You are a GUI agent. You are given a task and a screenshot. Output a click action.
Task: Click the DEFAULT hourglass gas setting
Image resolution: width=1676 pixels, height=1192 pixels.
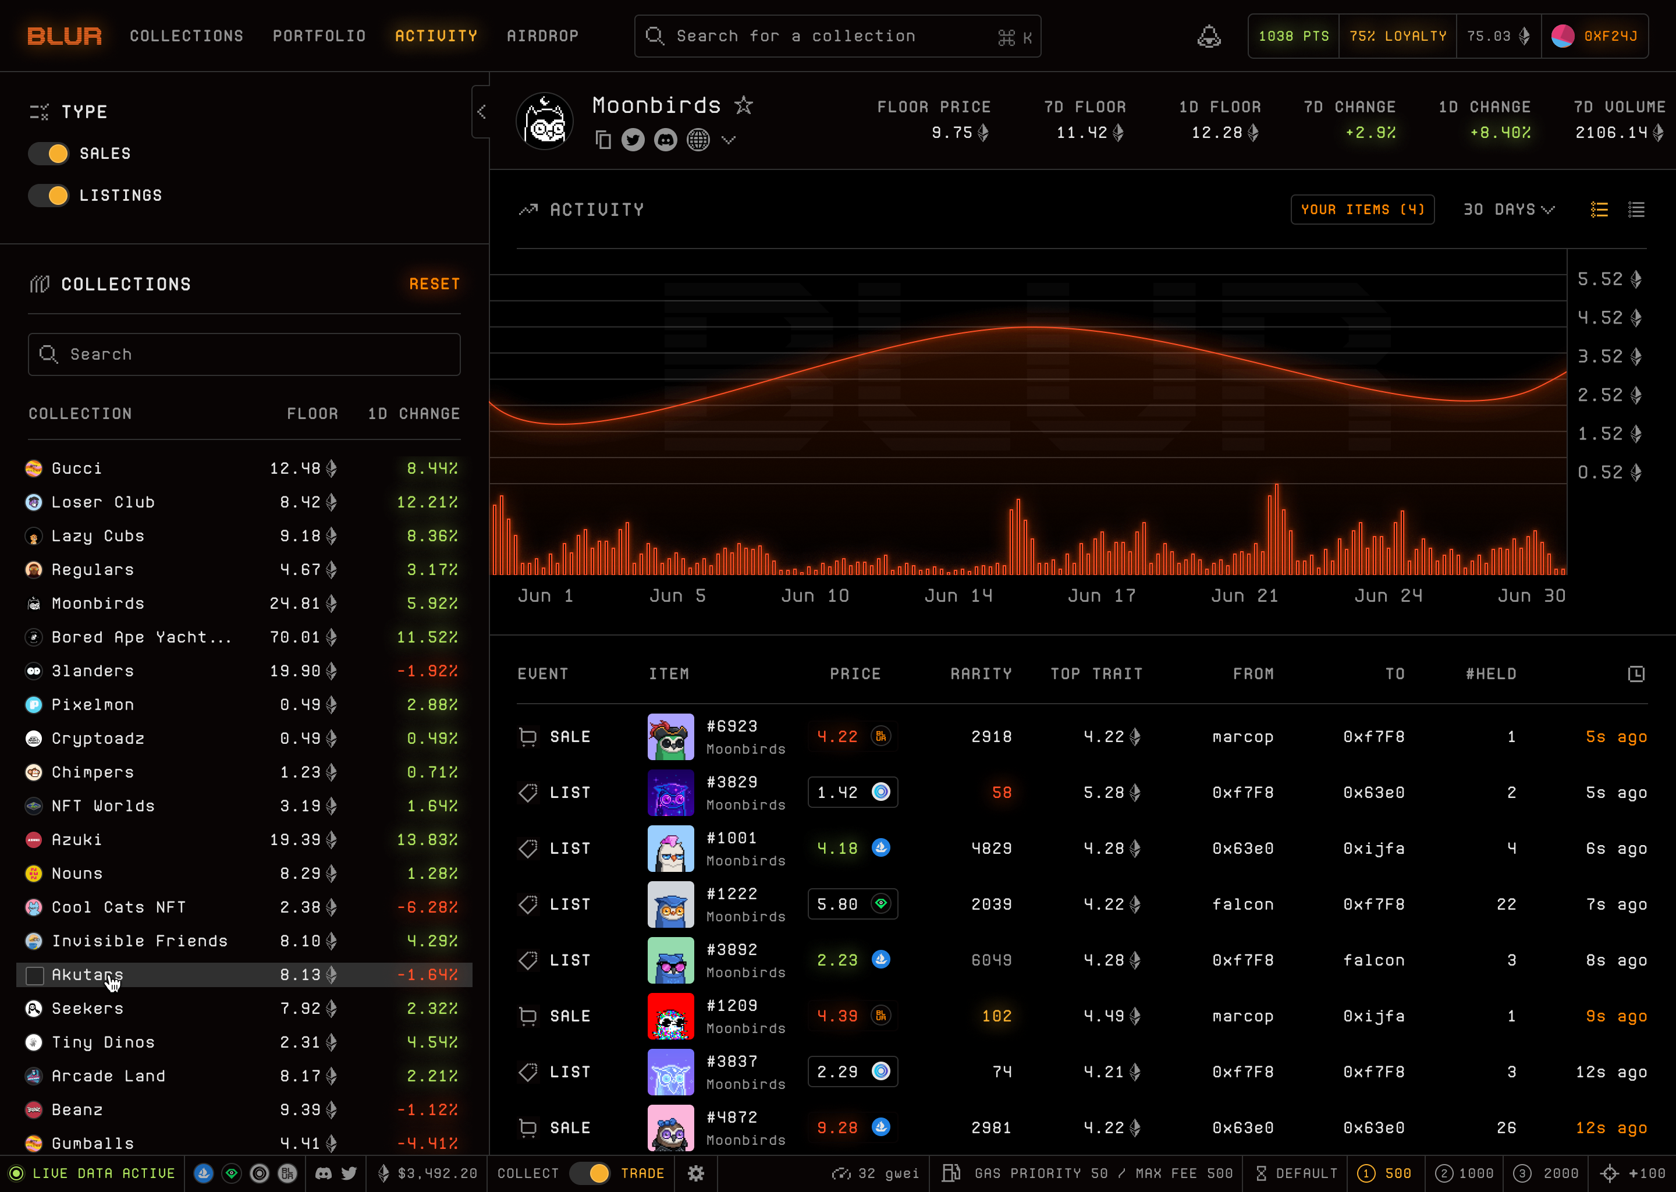click(x=1295, y=1173)
